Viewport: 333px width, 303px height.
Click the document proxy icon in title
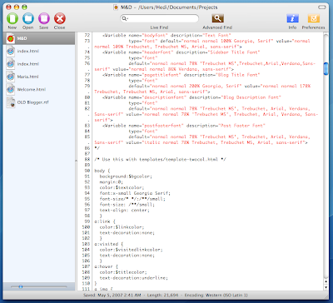point(116,7)
